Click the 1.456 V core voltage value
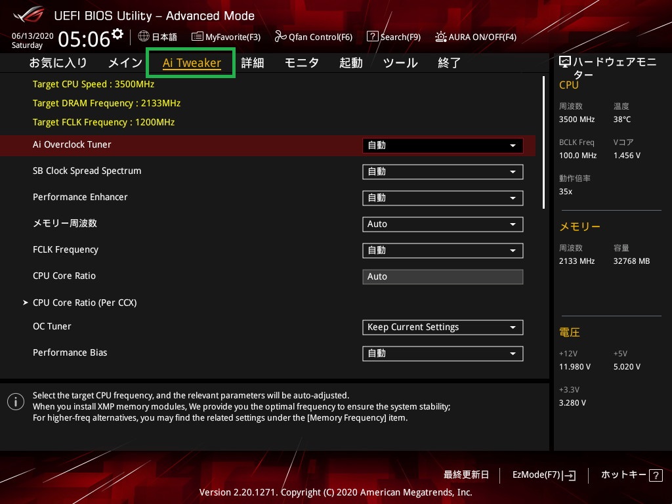The height and width of the screenshot is (504, 672). pyautogui.click(x=627, y=156)
